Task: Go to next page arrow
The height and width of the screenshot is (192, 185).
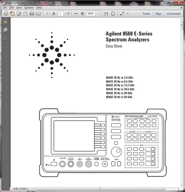Action: coord(54,13)
